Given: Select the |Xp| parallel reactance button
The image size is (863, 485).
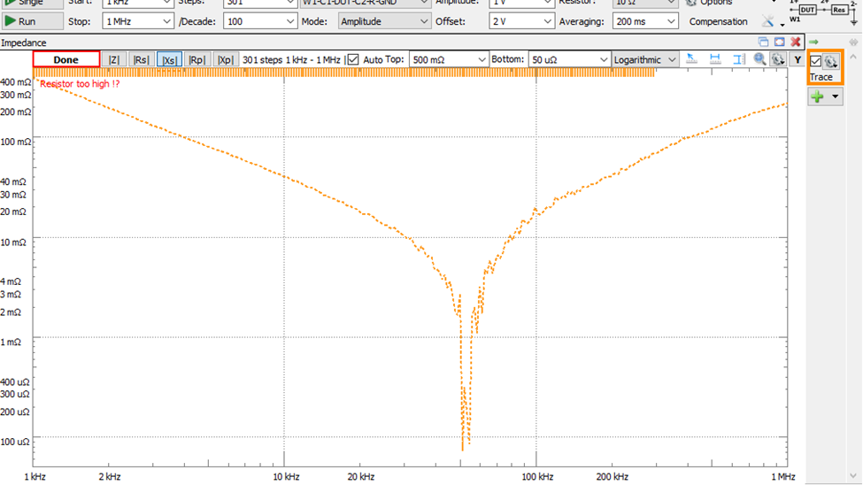Looking at the screenshot, I should click(x=225, y=59).
